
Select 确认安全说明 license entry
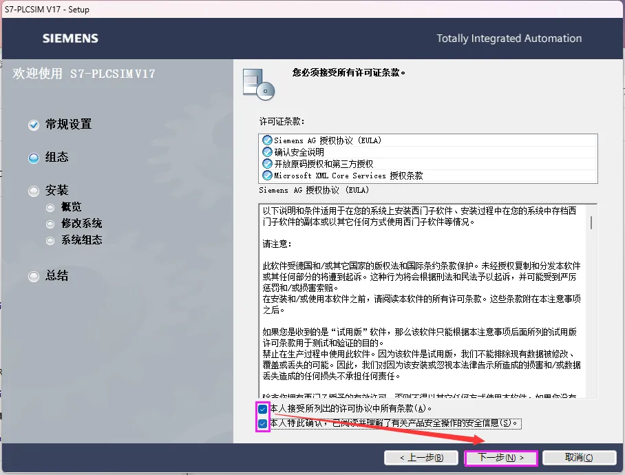tap(427, 152)
